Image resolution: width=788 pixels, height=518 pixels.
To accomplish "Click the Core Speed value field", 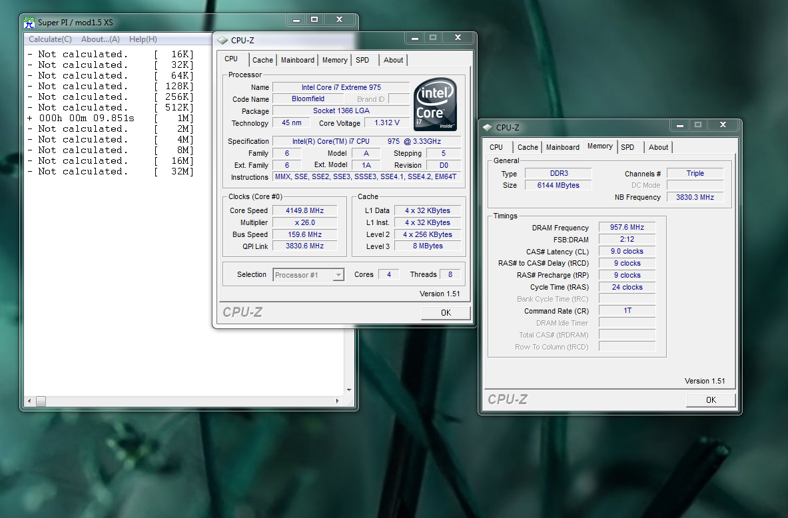I will pyautogui.click(x=304, y=210).
